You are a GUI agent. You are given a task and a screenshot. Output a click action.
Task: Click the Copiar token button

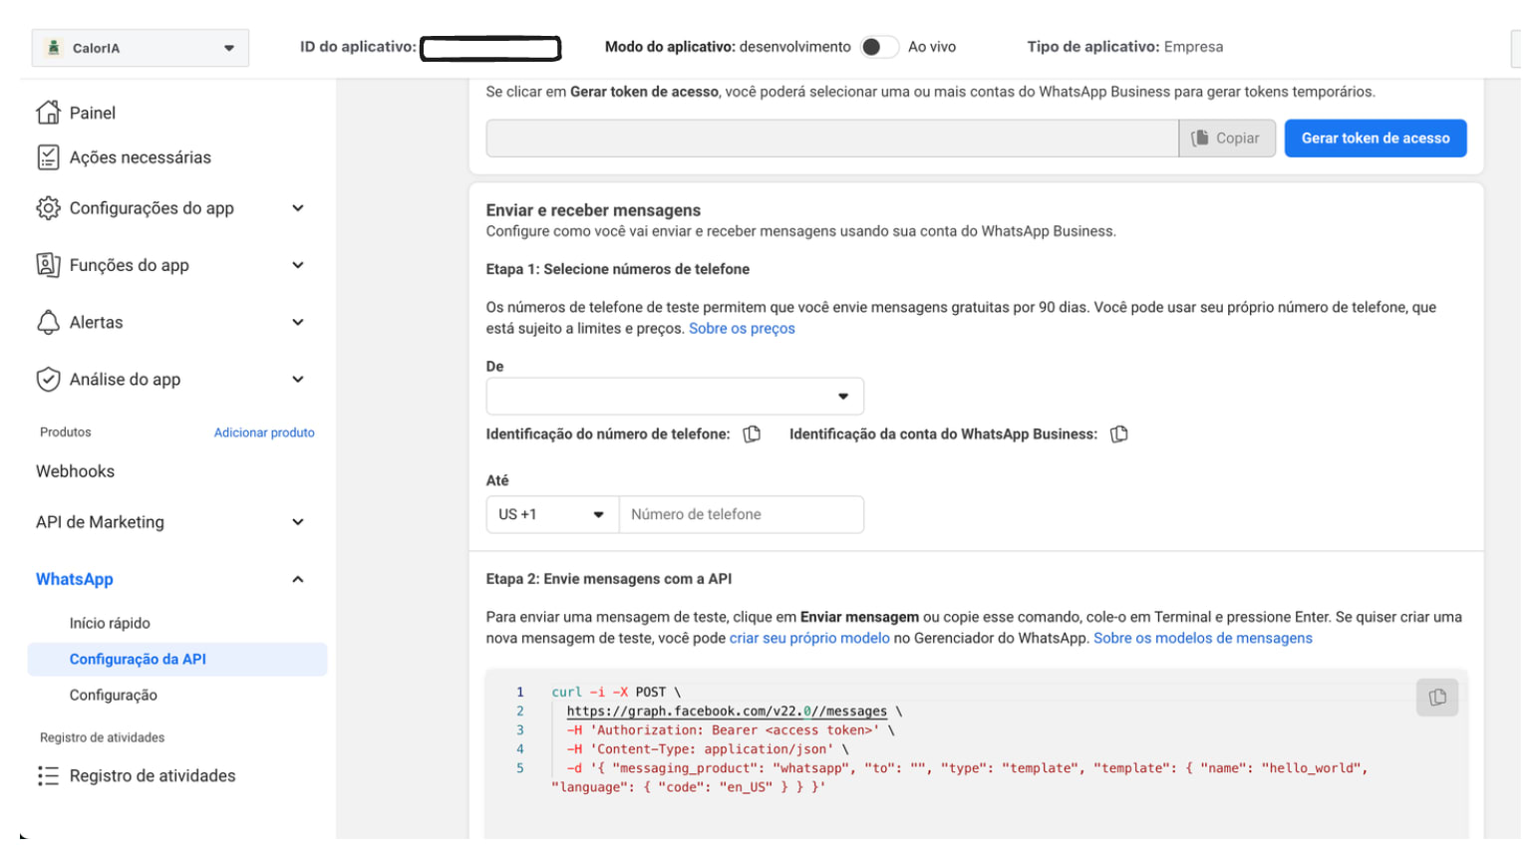pos(1227,139)
